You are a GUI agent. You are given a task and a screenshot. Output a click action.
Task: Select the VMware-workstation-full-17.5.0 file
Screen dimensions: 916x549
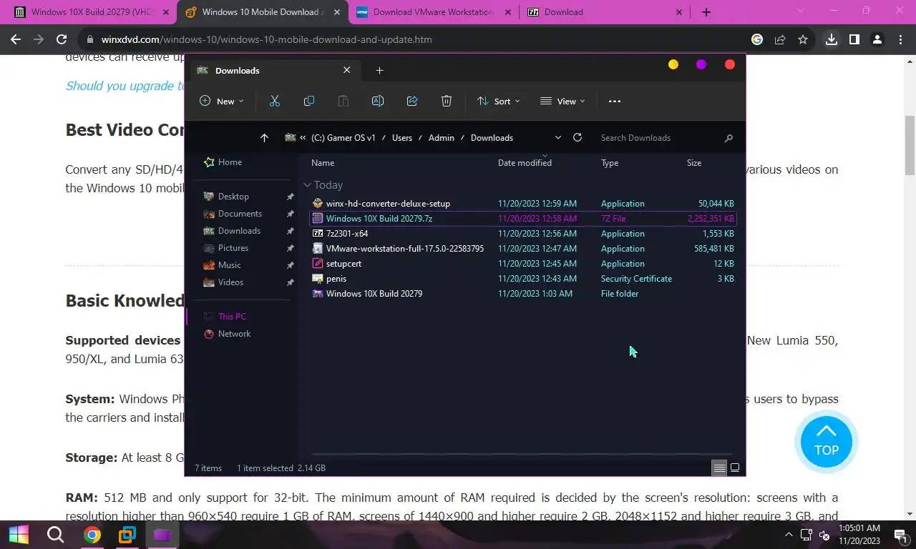coord(522,249)
